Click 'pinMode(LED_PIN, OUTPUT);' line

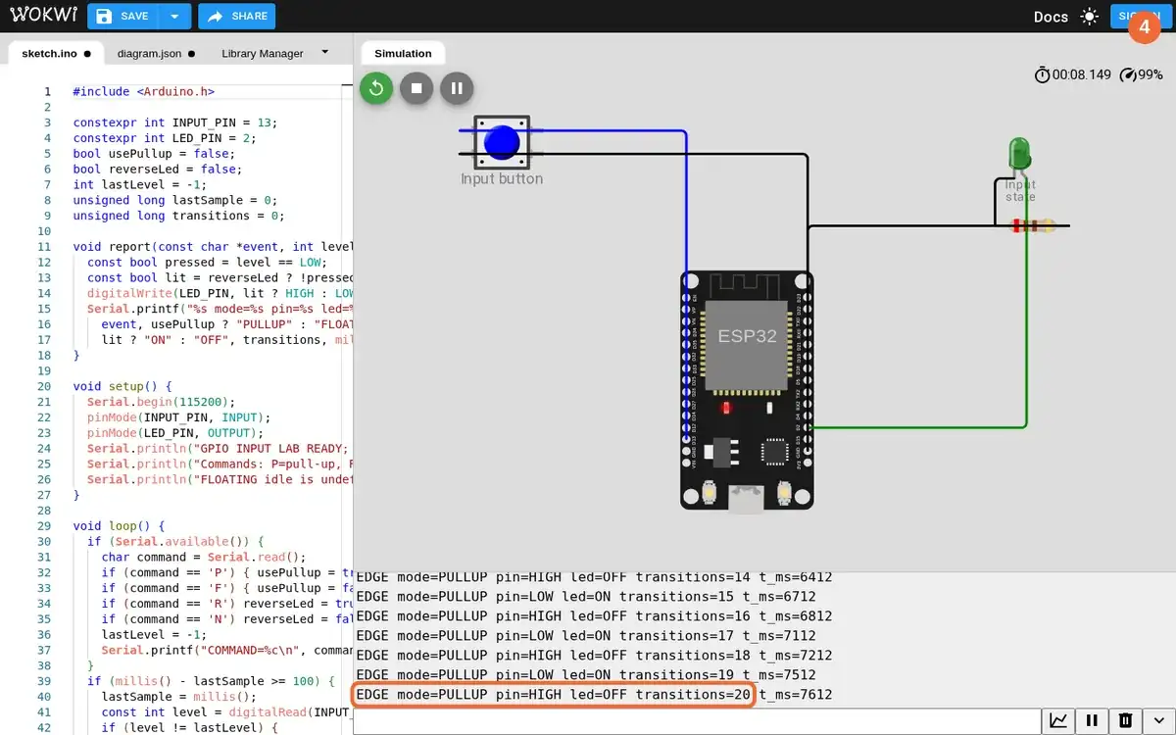pos(174,433)
